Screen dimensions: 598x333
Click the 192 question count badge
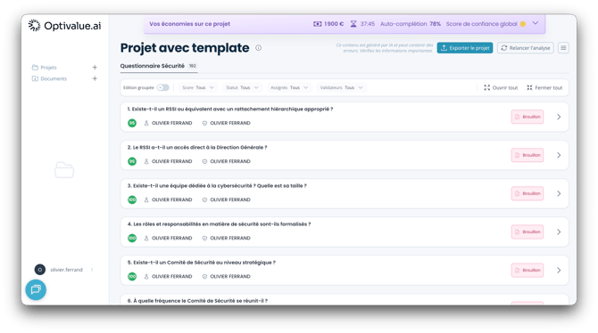click(x=192, y=66)
